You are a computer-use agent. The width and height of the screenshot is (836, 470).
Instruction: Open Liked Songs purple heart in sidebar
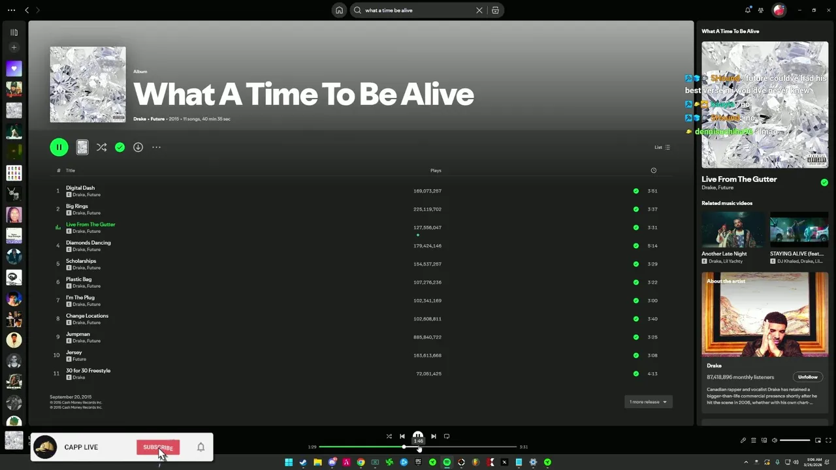coord(14,69)
